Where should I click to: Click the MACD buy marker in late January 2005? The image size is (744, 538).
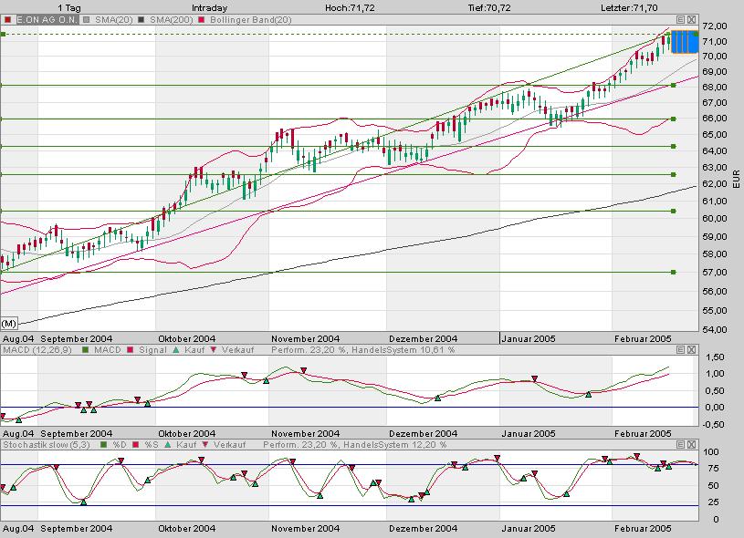589,394
